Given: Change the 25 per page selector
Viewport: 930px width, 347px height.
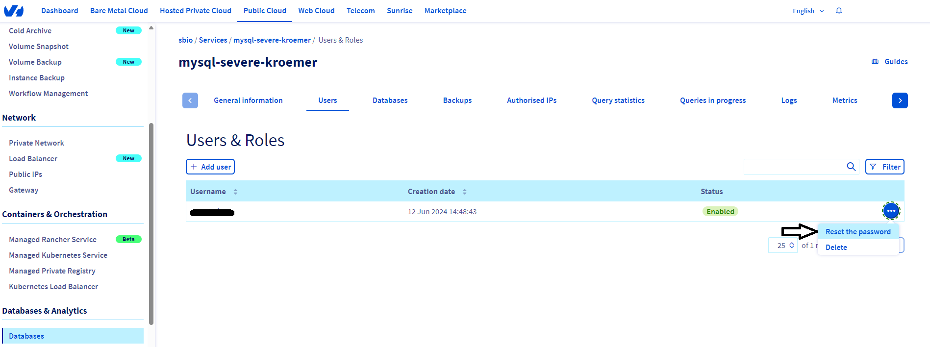Looking at the screenshot, I should (783, 246).
